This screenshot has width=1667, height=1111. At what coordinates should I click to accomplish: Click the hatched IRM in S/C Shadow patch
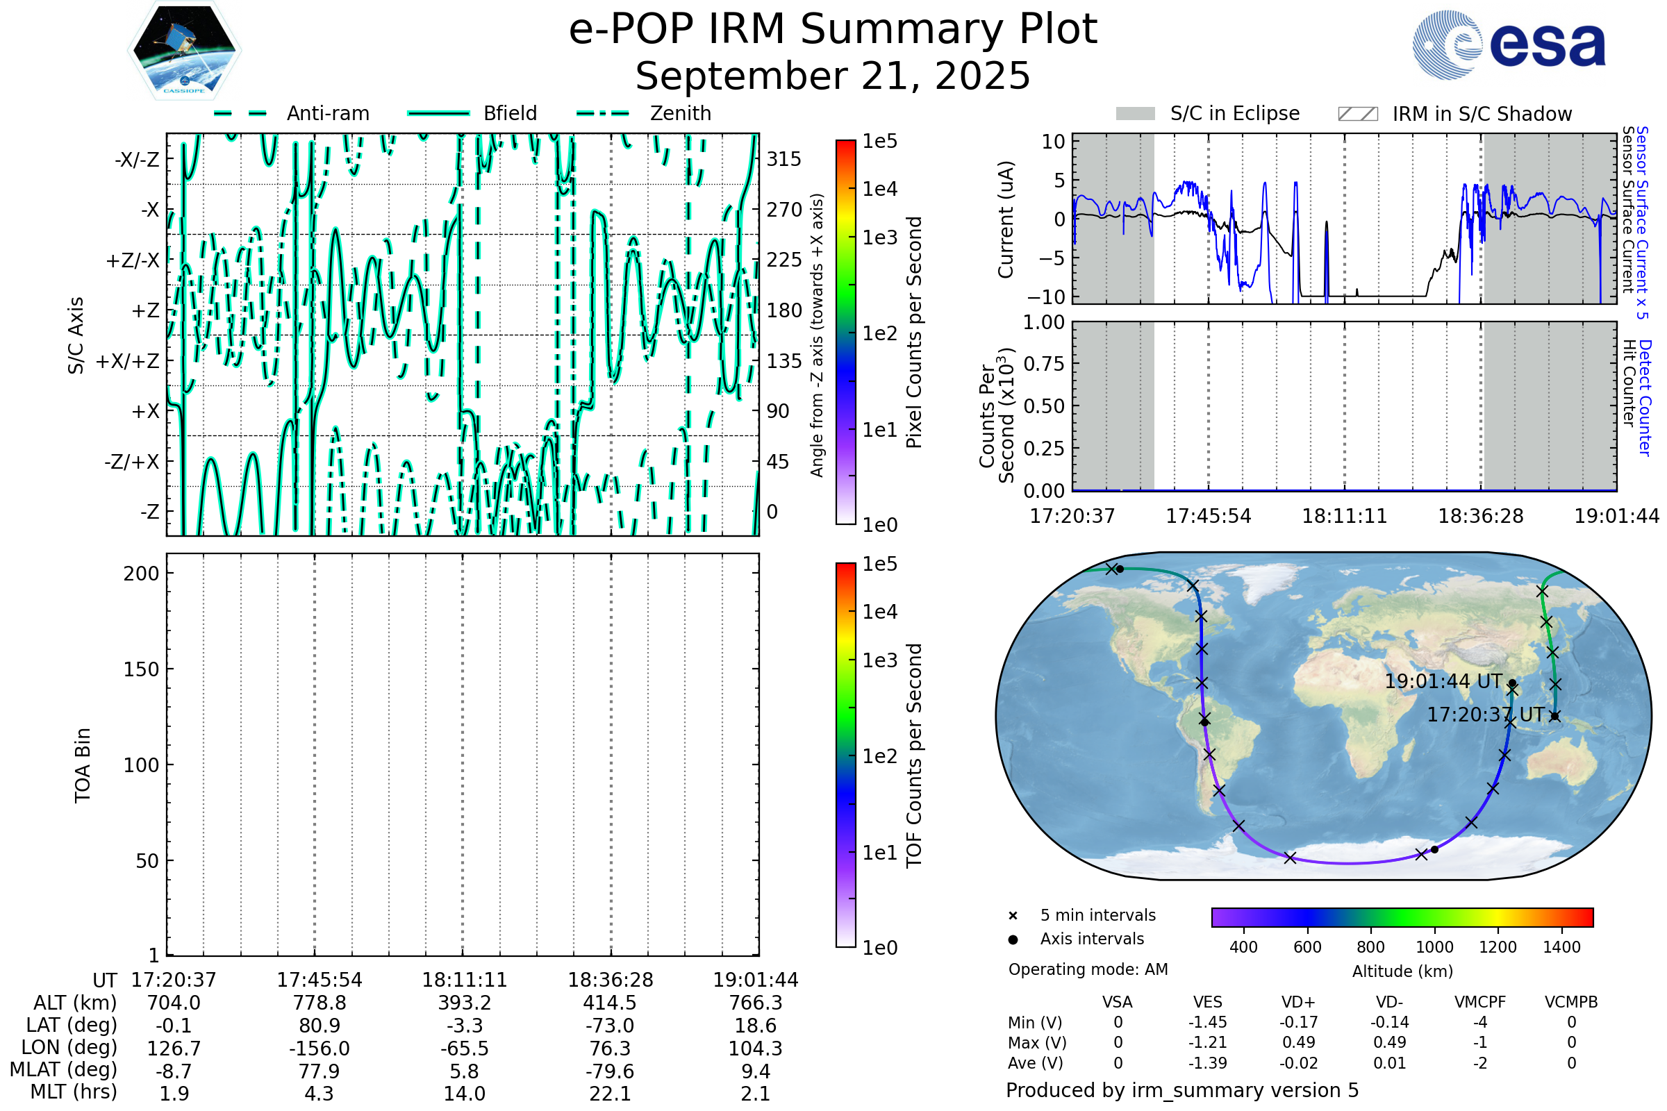[1357, 114]
